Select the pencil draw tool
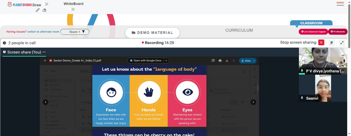Viewport: 351px width, 136px height. [x=38, y=10]
